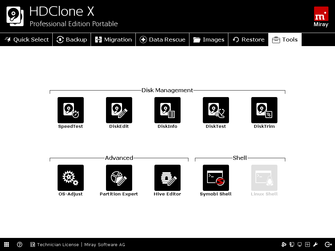335x251 pixels.
Task: Click the plug and monitor status icon
Action: click(291, 244)
